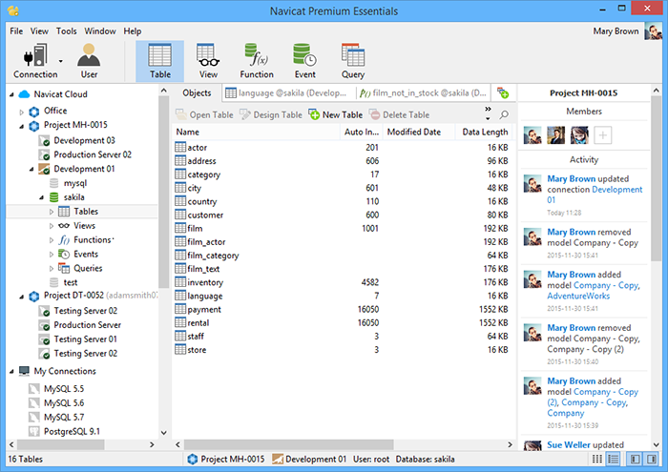The image size is (668, 472).
Task: Click the second member avatar
Action: [556, 135]
